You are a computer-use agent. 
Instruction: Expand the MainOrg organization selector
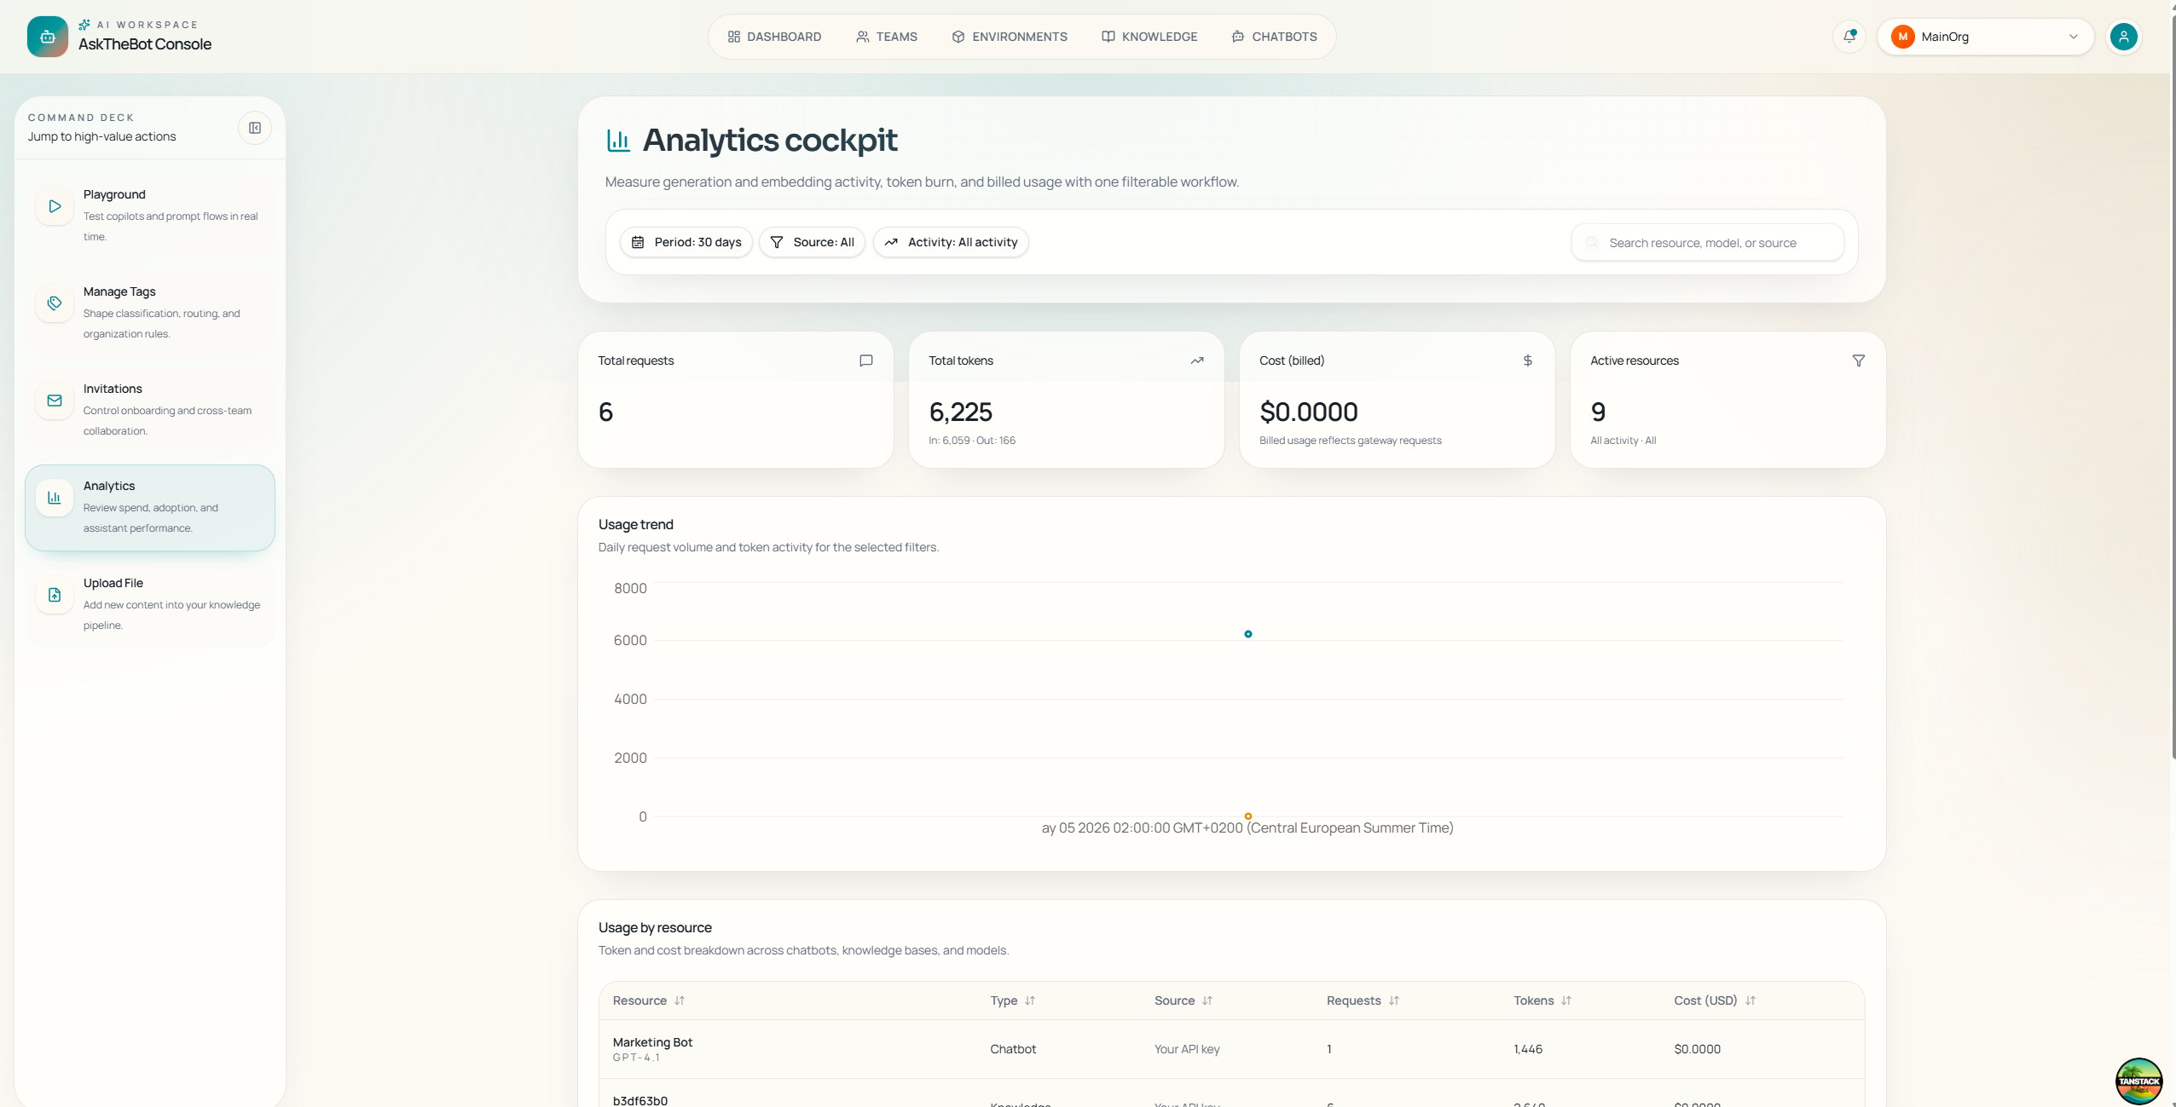(x=1985, y=37)
